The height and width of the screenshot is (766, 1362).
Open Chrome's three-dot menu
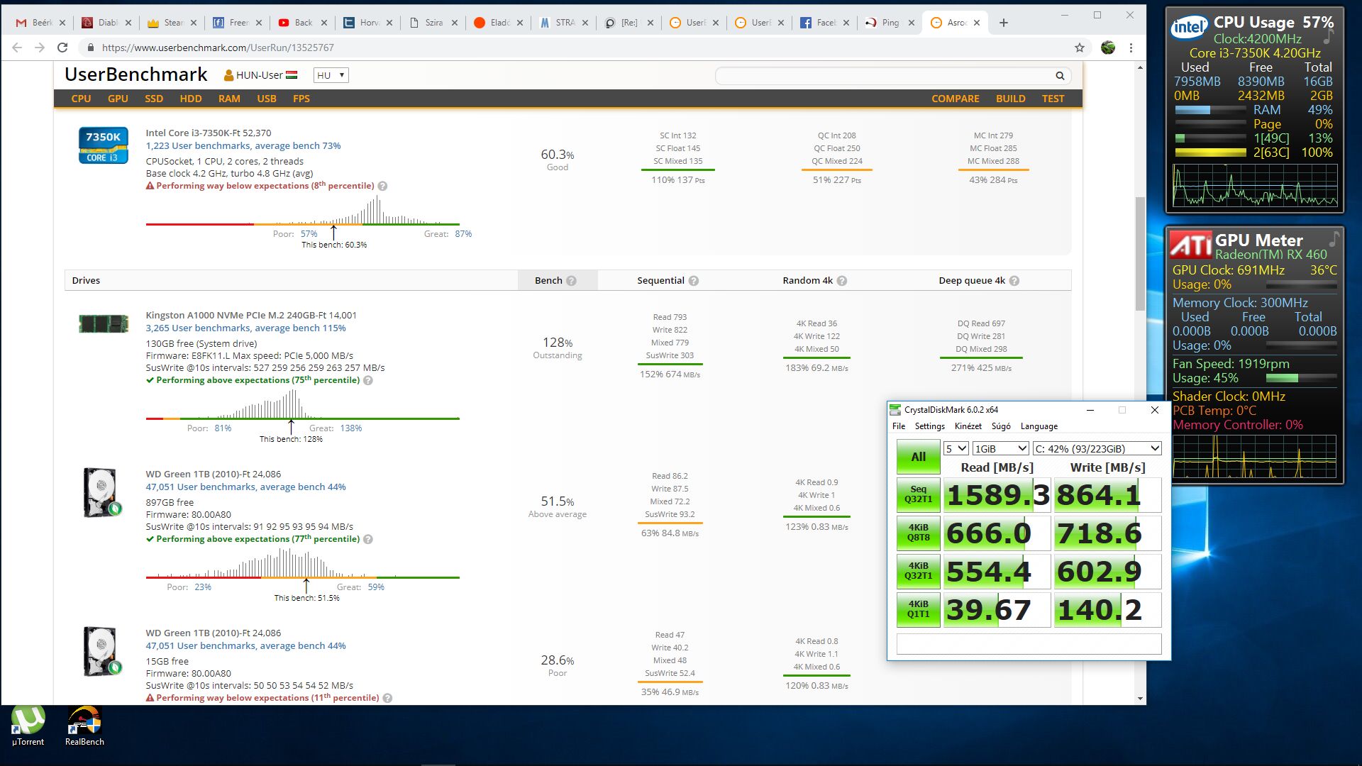click(x=1131, y=48)
